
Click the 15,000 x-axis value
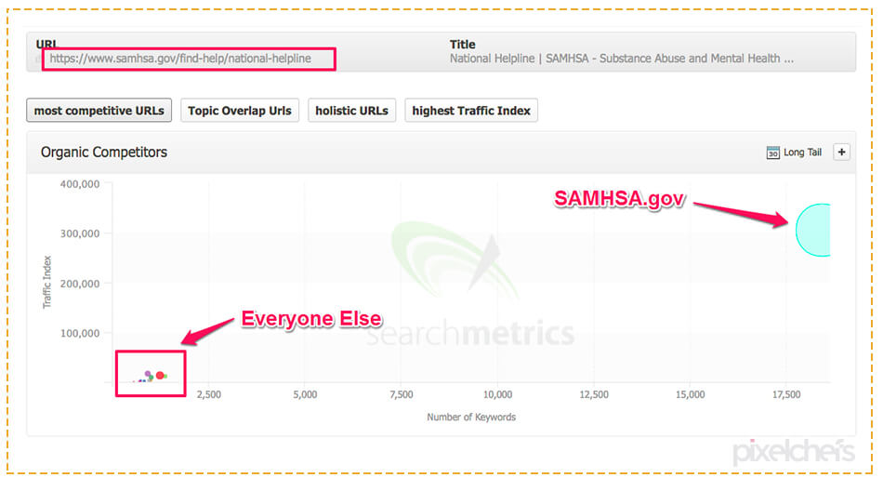coord(691,394)
